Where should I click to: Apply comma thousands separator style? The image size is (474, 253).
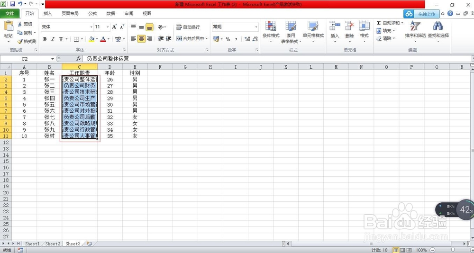tap(236, 39)
